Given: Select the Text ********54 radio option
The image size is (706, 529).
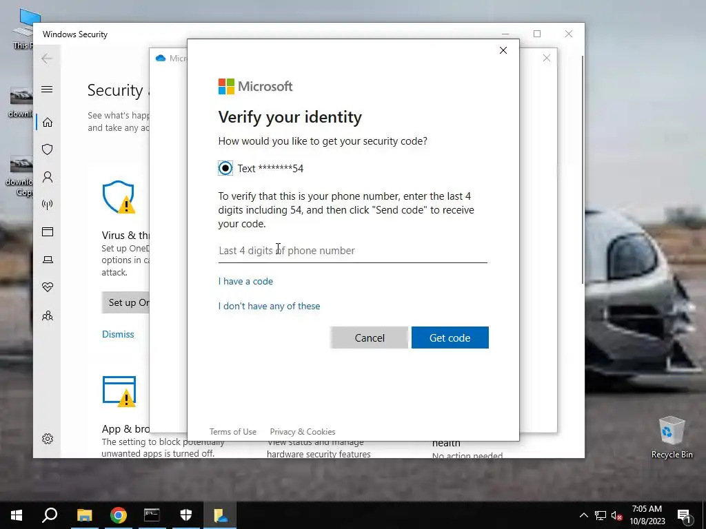Looking at the screenshot, I should (225, 168).
